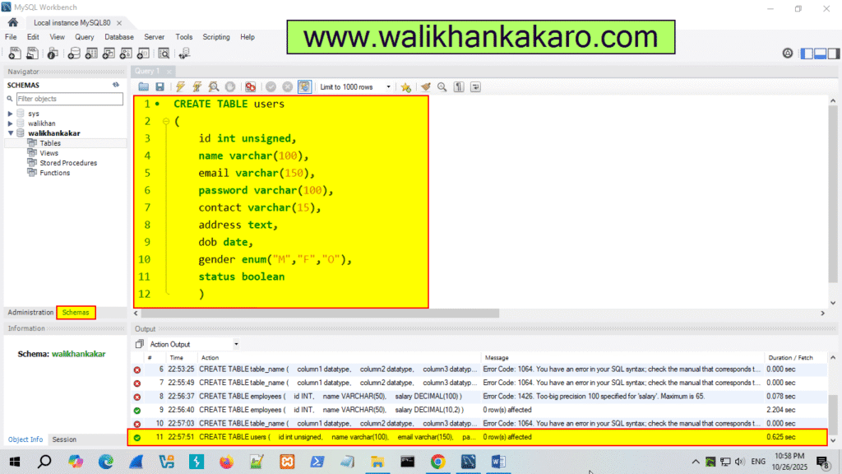
Task: Create a new SQL query tab
Action: point(14,53)
